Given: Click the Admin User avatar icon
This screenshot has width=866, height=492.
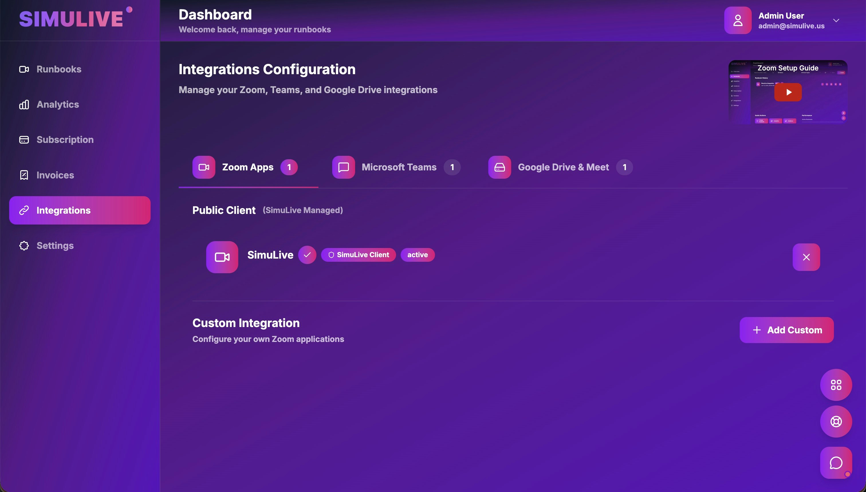Looking at the screenshot, I should (x=738, y=20).
